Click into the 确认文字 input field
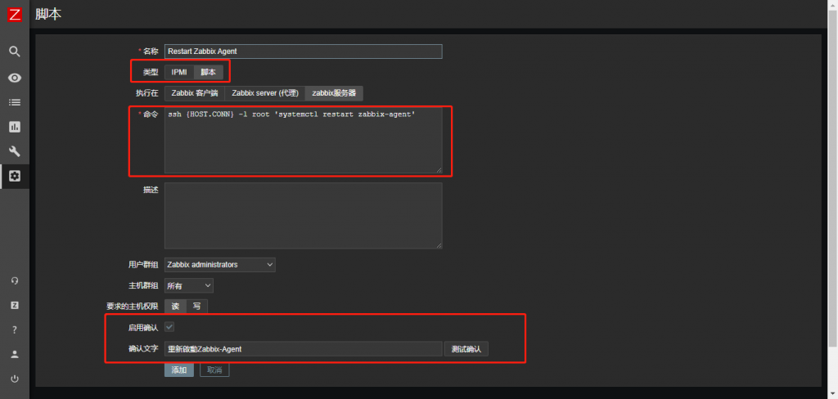 pos(303,349)
